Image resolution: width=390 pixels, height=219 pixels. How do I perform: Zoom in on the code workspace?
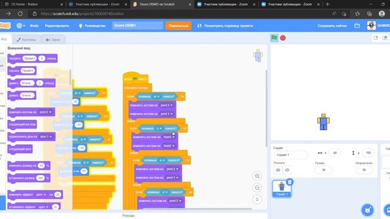(257, 176)
